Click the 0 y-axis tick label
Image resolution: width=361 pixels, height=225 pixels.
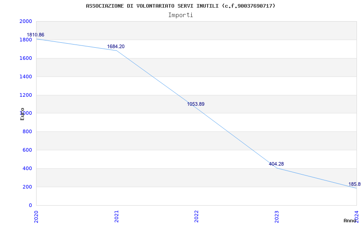tap(30, 205)
